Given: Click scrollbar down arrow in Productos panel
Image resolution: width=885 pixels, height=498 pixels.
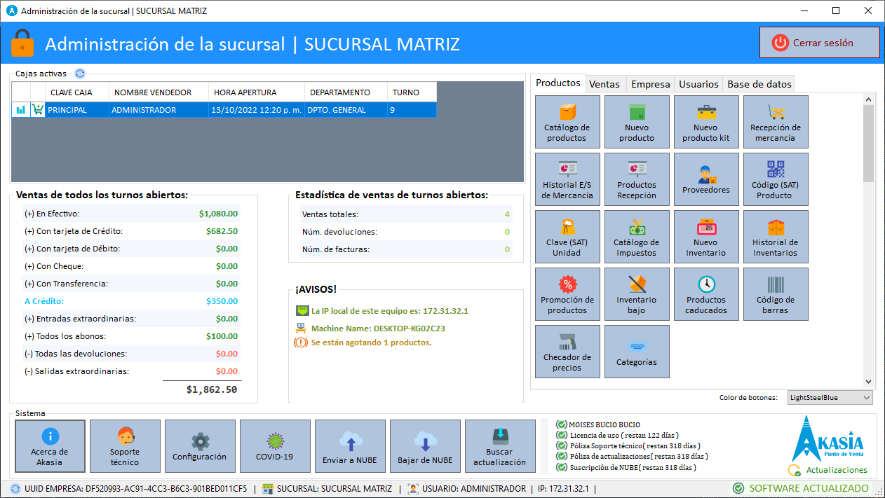Looking at the screenshot, I should point(868,382).
